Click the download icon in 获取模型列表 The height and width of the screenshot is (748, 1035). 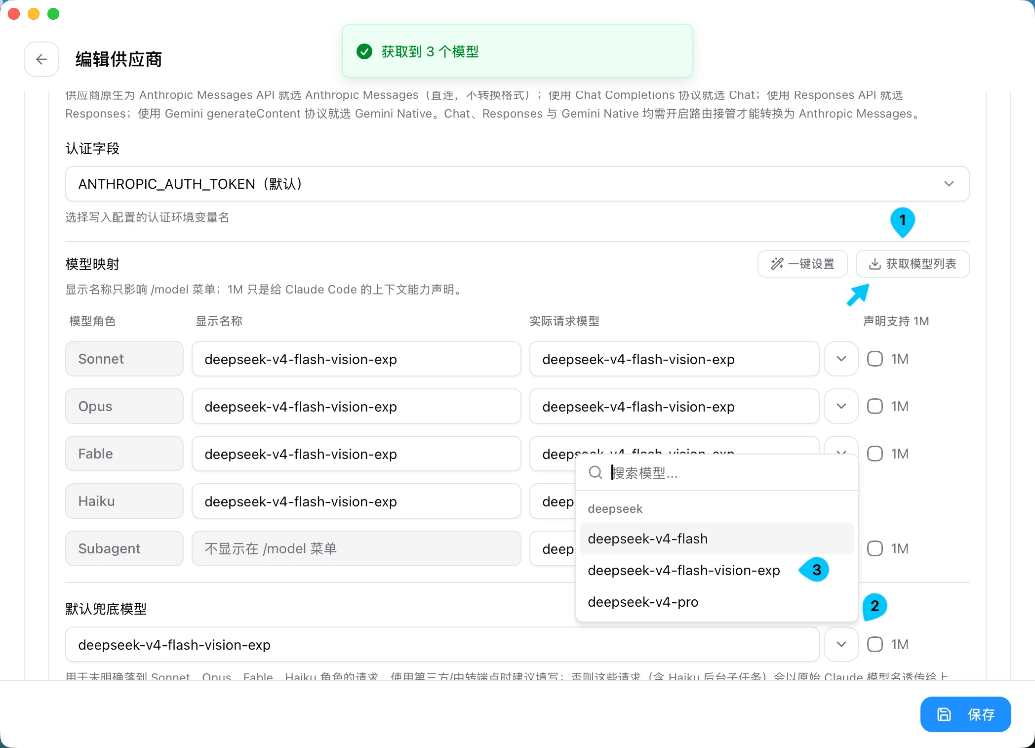[x=875, y=264]
